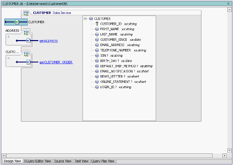Open the getADDRESS link
233x165 pixels.
pos(49,41)
